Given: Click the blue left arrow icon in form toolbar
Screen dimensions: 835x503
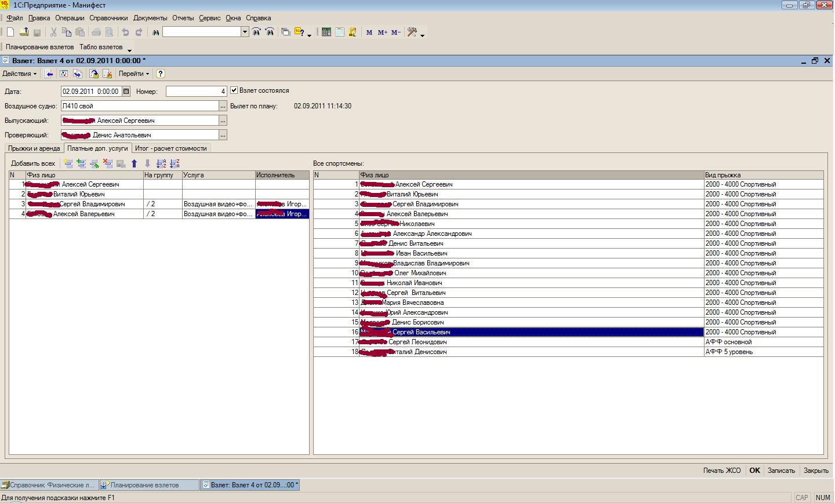Looking at the screenshot, I should (x=49, y=74).
